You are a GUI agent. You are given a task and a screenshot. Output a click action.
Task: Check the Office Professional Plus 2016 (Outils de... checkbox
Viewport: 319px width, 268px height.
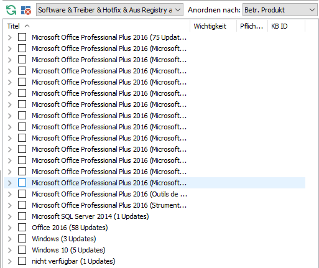(22, 194)
